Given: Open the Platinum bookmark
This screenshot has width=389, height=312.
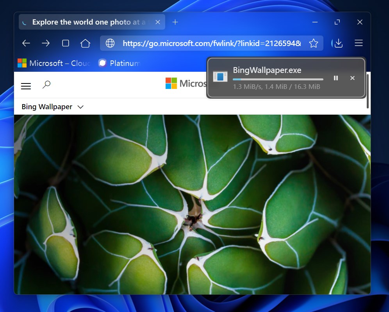Looking at the screenshot, I should [119, 63].
